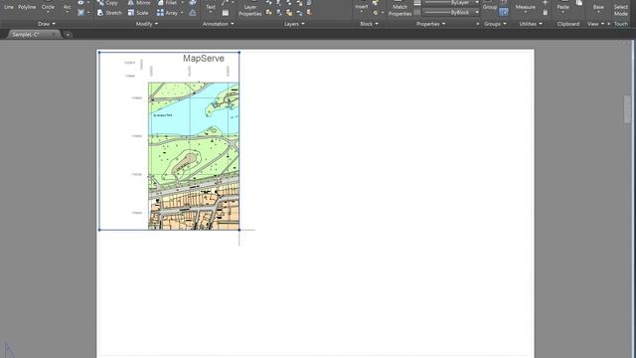Viewport: 636px width, 358px height.
Task: Select the Polyline tool
Action: [x=27, y=7]
